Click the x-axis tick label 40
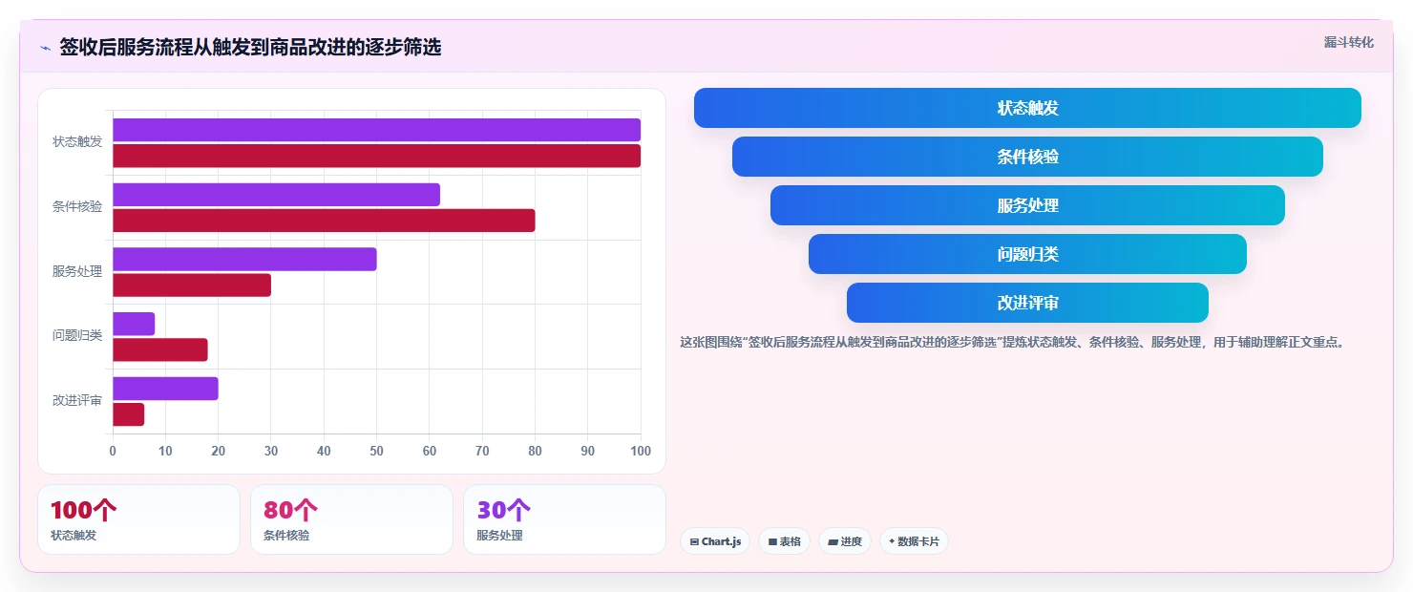The width and height of the screenshot is (1413, 592). click(324, 451)
